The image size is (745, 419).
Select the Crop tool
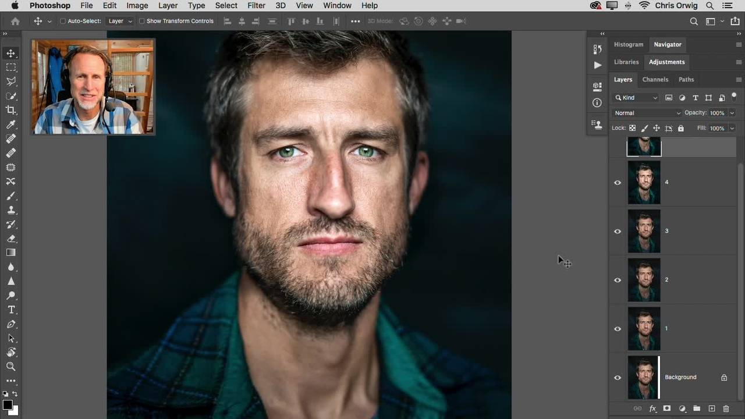pyautogui.click(x=10, y=110)
